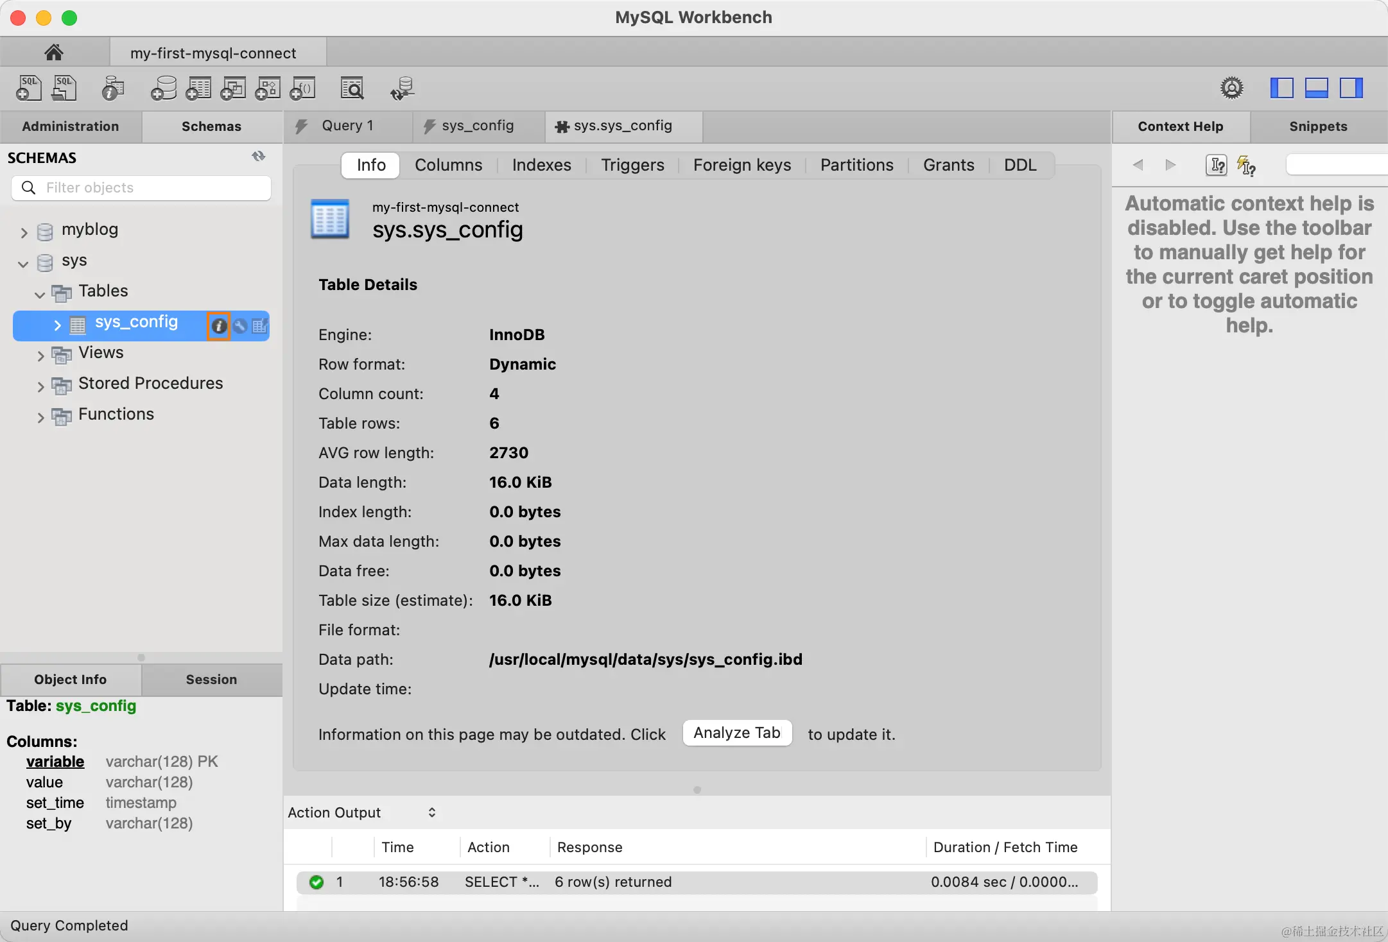1388x942 pixels.
Task: Switch to the Columns tab
Action: [x=448, y=165]
